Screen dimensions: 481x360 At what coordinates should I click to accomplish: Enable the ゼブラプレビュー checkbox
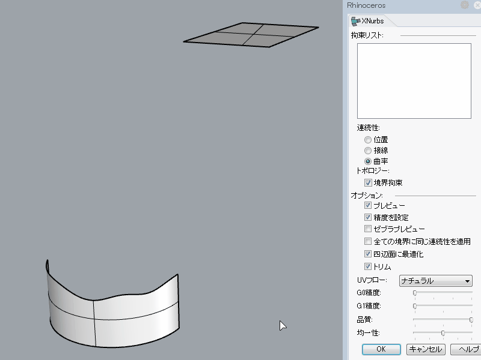(368, 229)
